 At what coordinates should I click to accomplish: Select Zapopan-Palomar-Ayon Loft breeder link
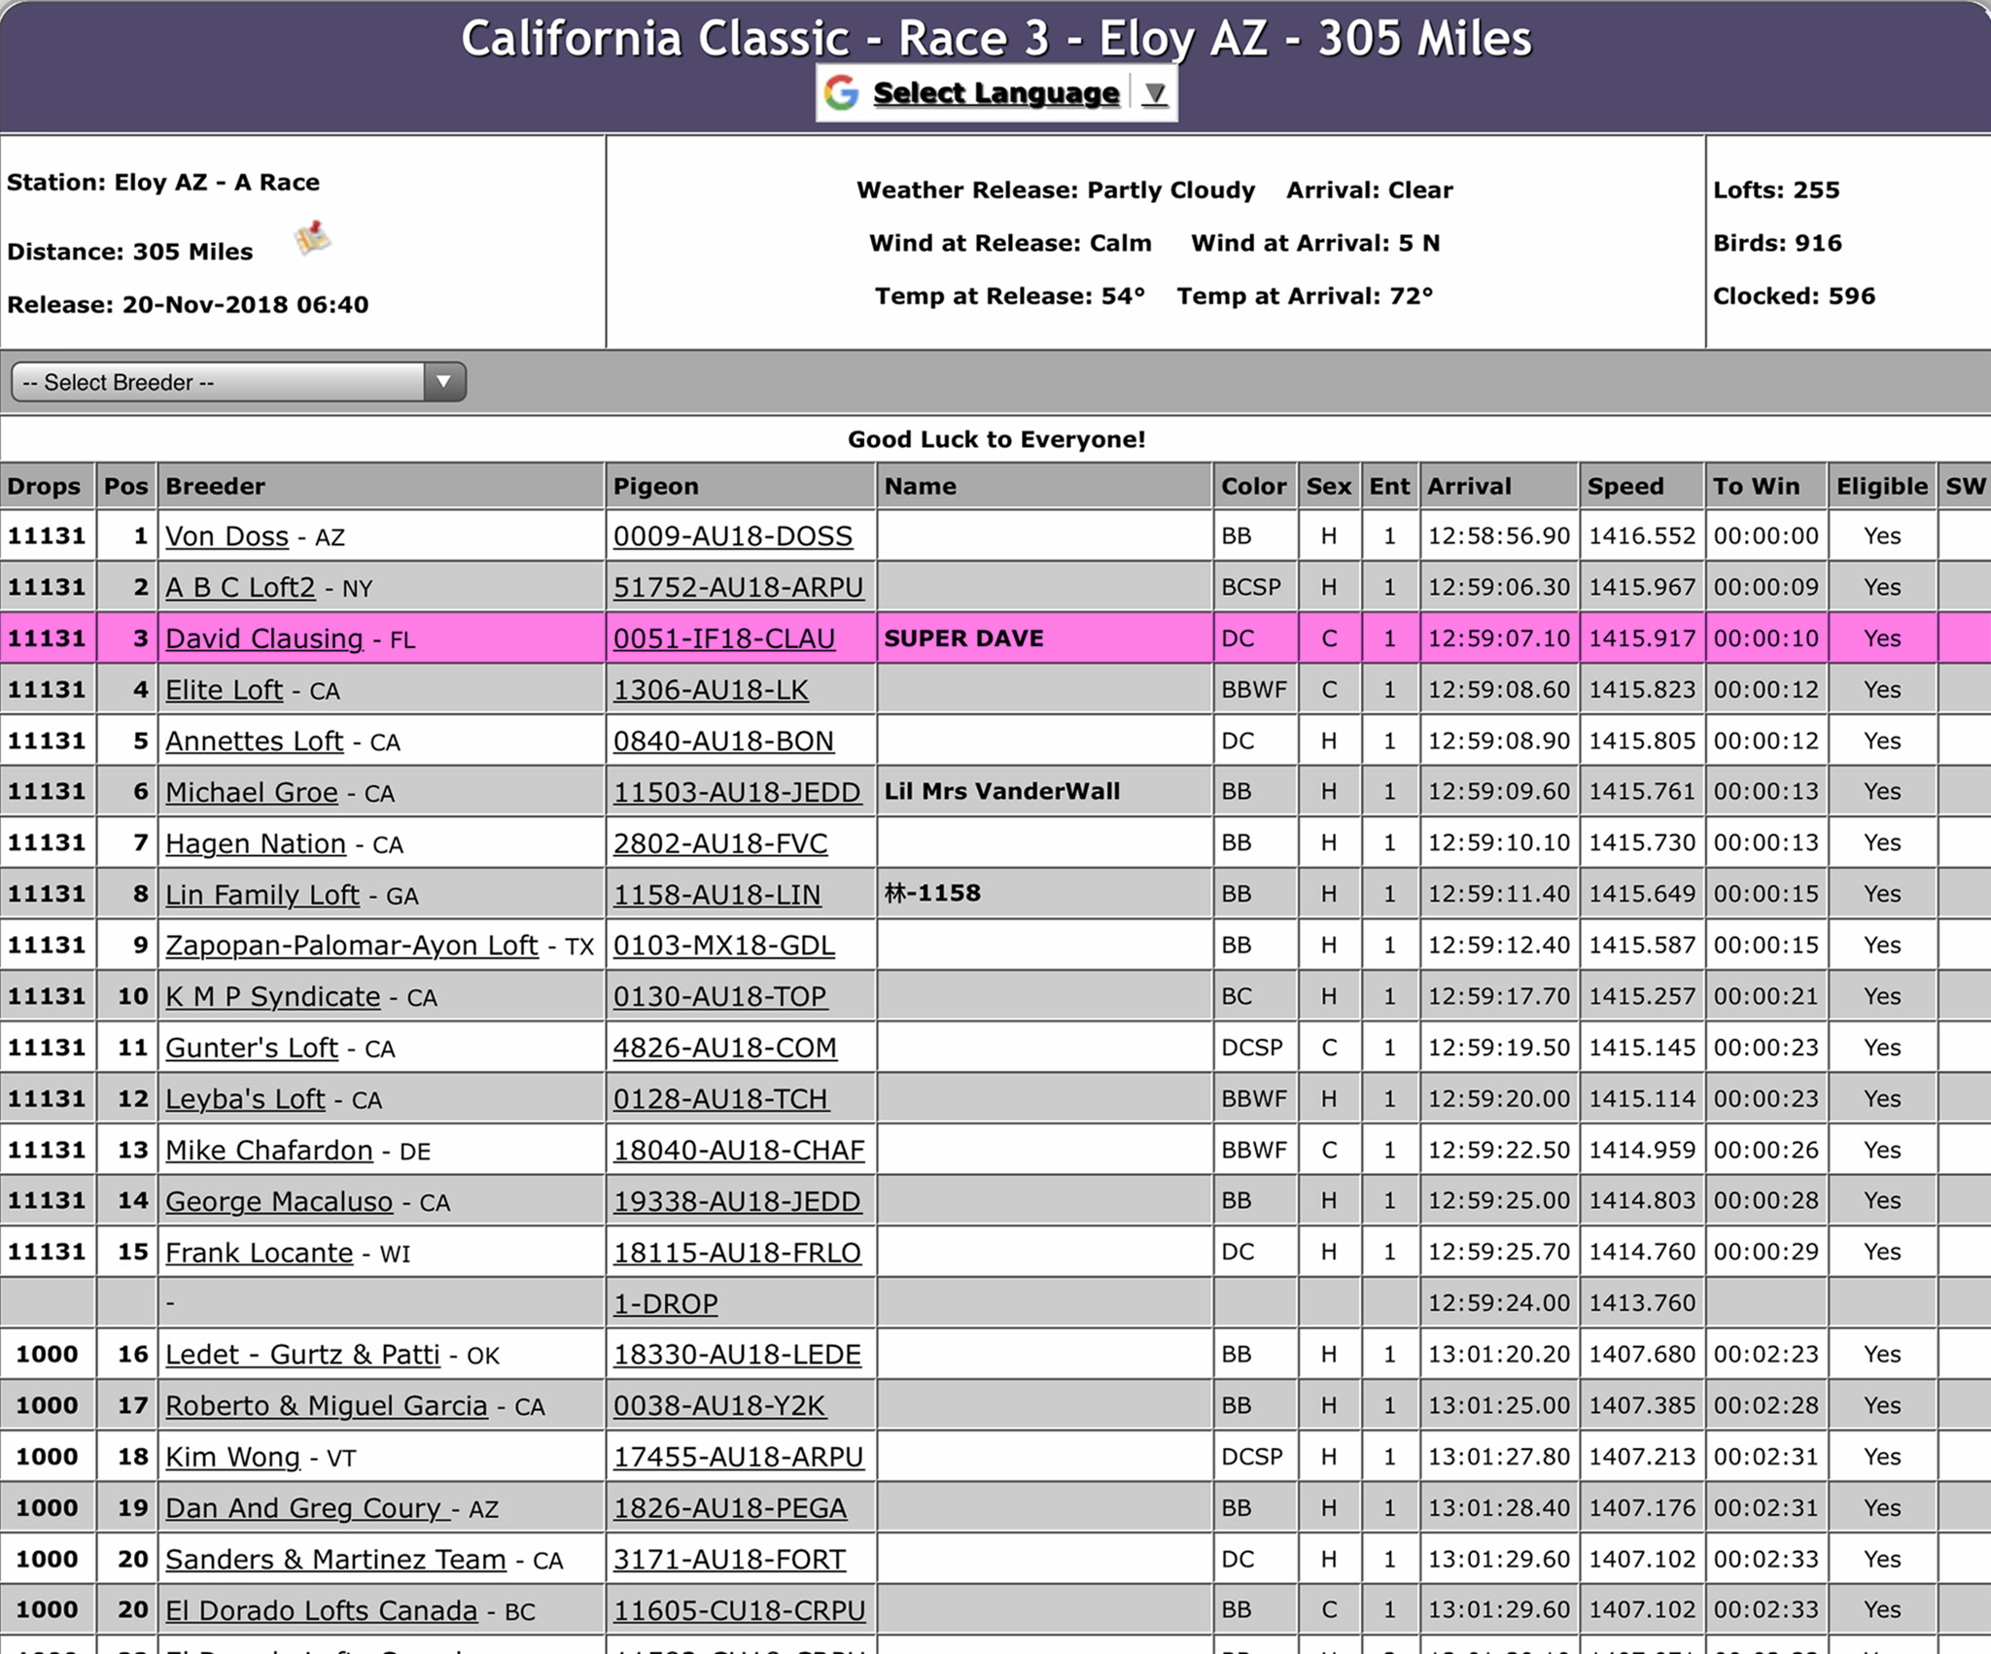click(351, 946)
